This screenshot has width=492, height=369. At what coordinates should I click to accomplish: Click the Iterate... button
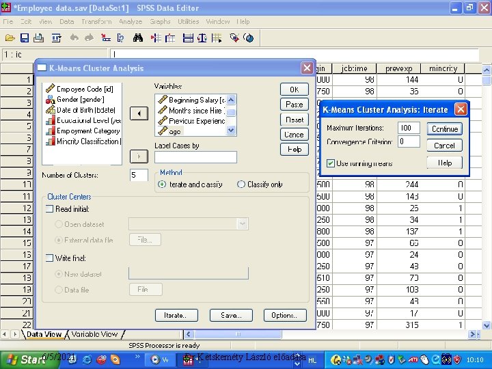(176, 315)
